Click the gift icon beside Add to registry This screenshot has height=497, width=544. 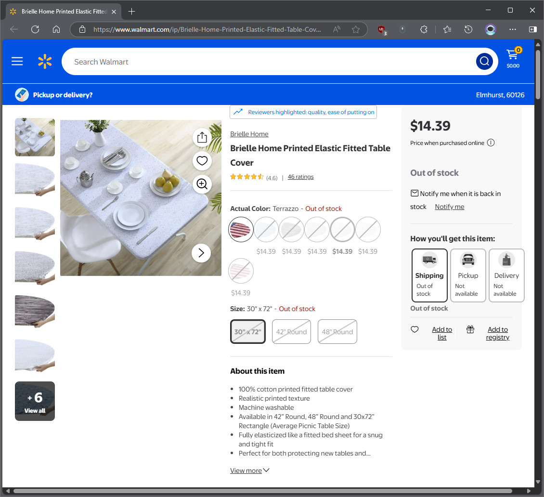point(470,329)
